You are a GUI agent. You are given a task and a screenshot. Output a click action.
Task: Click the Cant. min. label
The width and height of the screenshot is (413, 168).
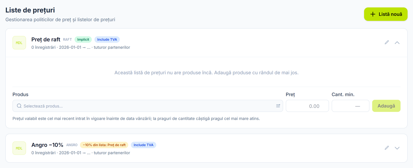[343, 95]
